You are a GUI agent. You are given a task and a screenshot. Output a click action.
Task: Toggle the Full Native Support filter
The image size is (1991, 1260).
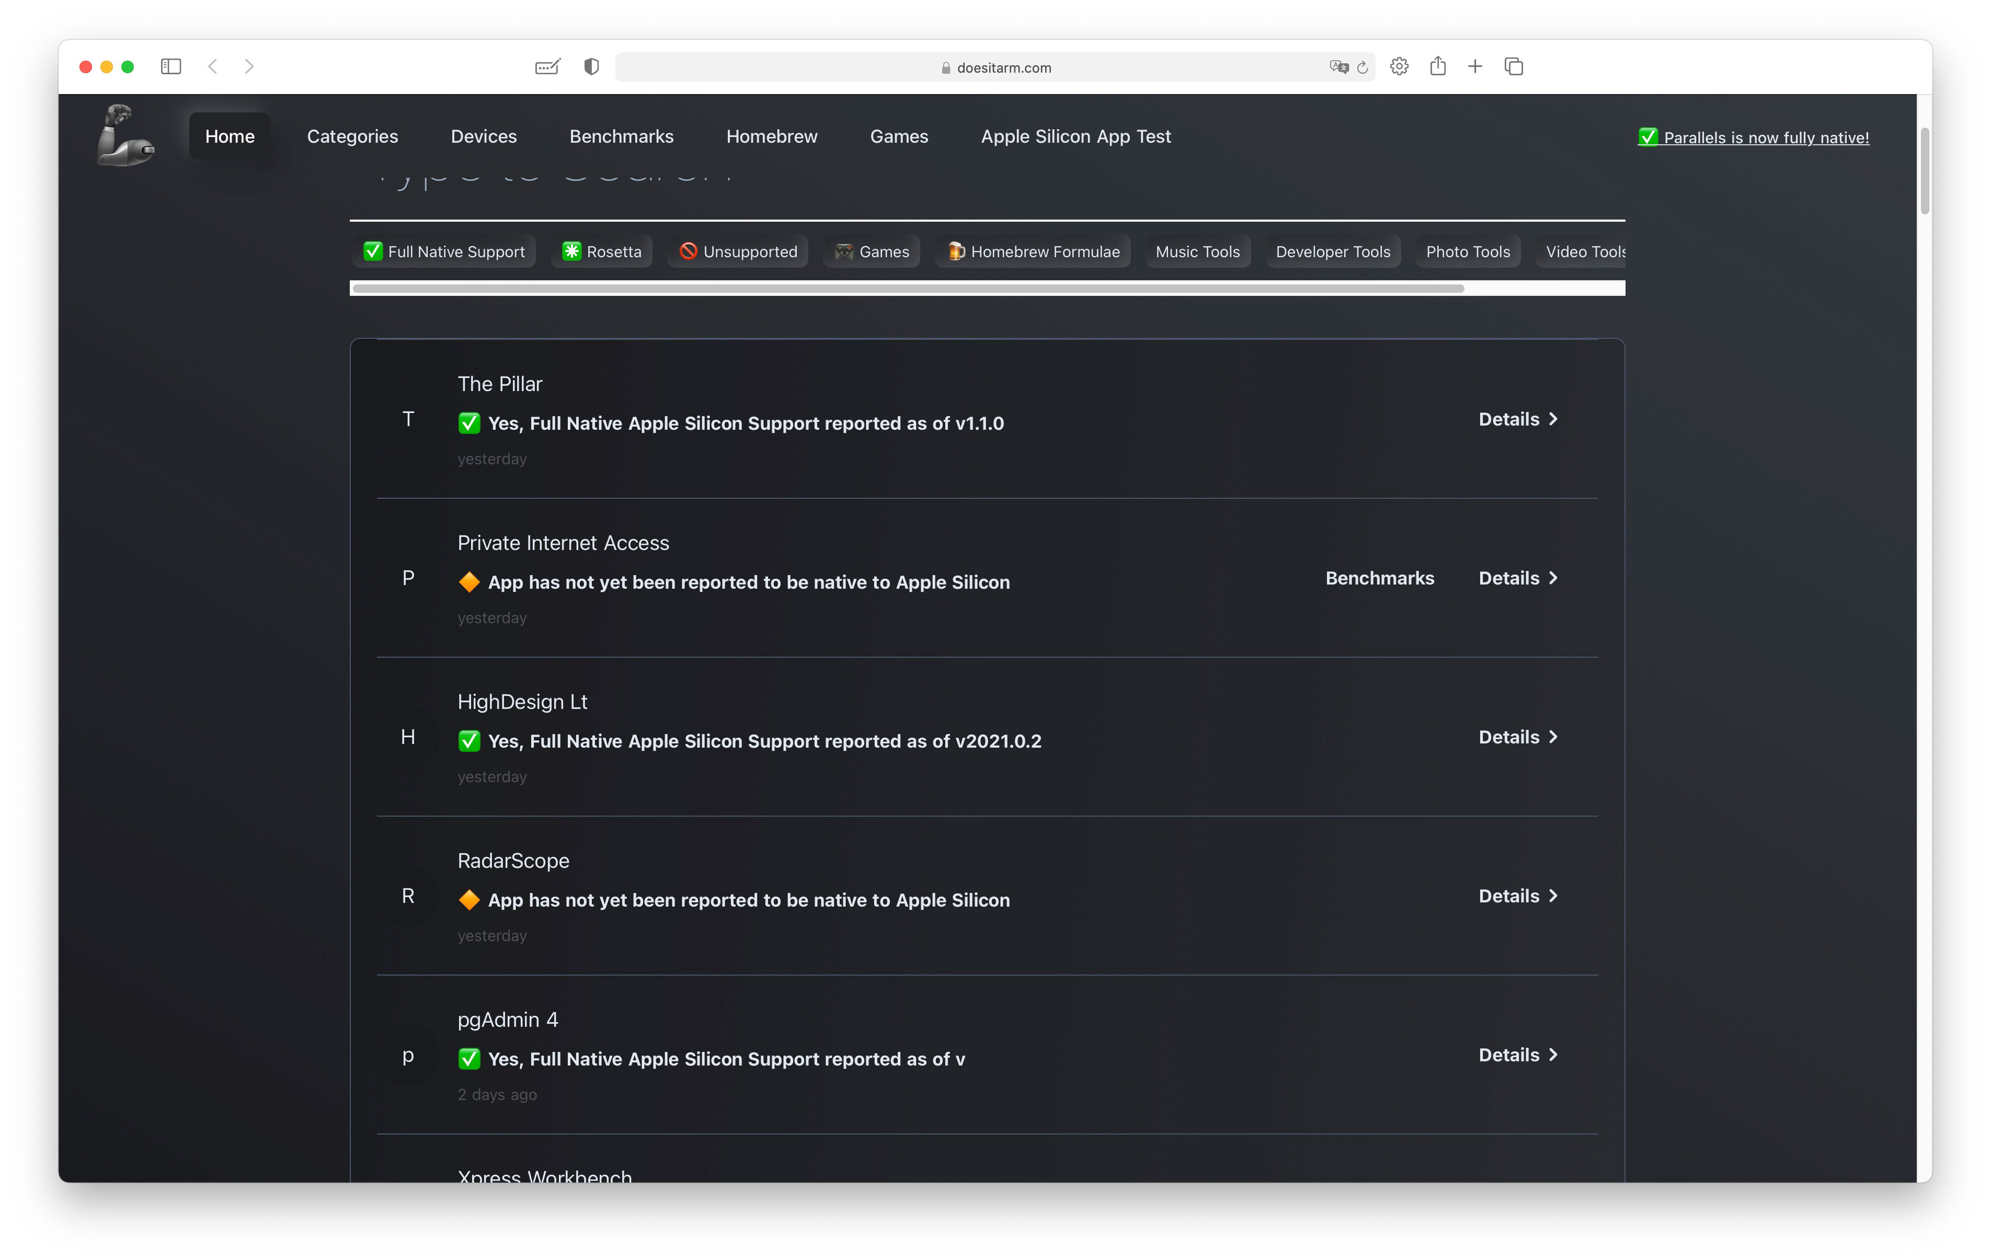point(444,251)
